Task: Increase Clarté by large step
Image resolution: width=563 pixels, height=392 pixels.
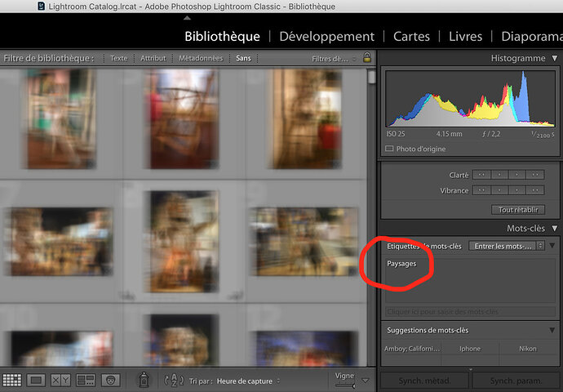Action: (535, 175)
